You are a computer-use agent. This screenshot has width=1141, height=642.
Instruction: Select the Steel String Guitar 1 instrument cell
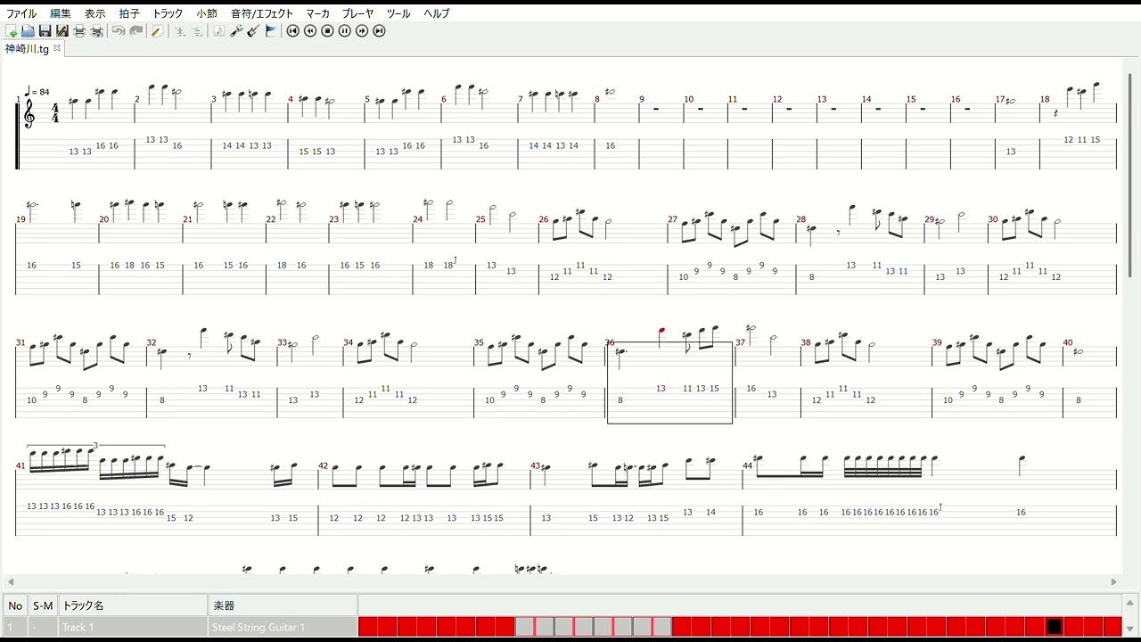click(283, 627)
